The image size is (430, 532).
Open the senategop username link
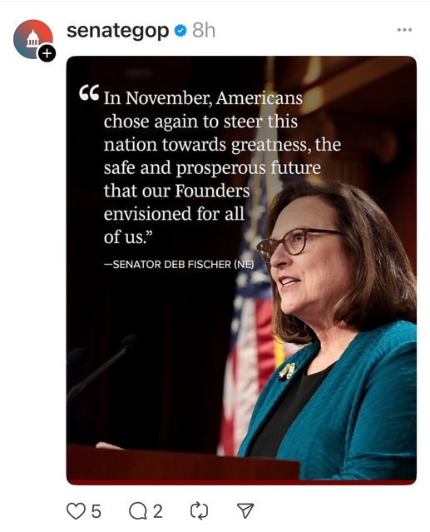tap(117, 31)
